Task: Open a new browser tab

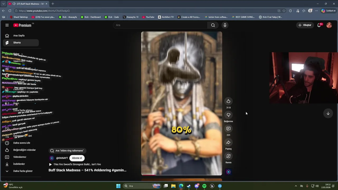Action: click(x=53, y=4)
